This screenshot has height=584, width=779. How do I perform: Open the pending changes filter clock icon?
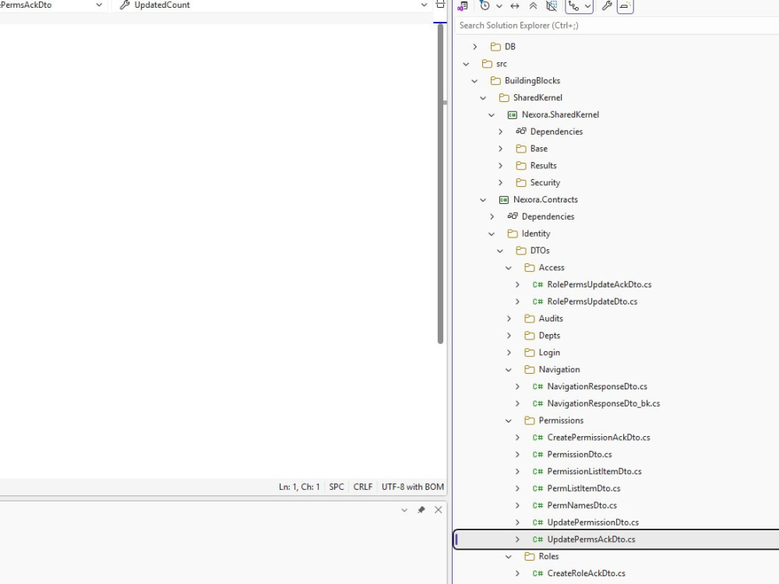coord(485,5)
